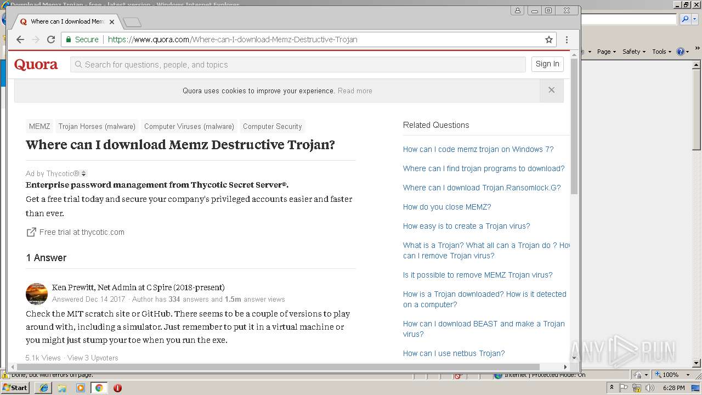The width and height of the screenshot is (702, 395).
Task: Open 'Where can I find trojan programs to download?'
Action: click(x=484, y=168)
